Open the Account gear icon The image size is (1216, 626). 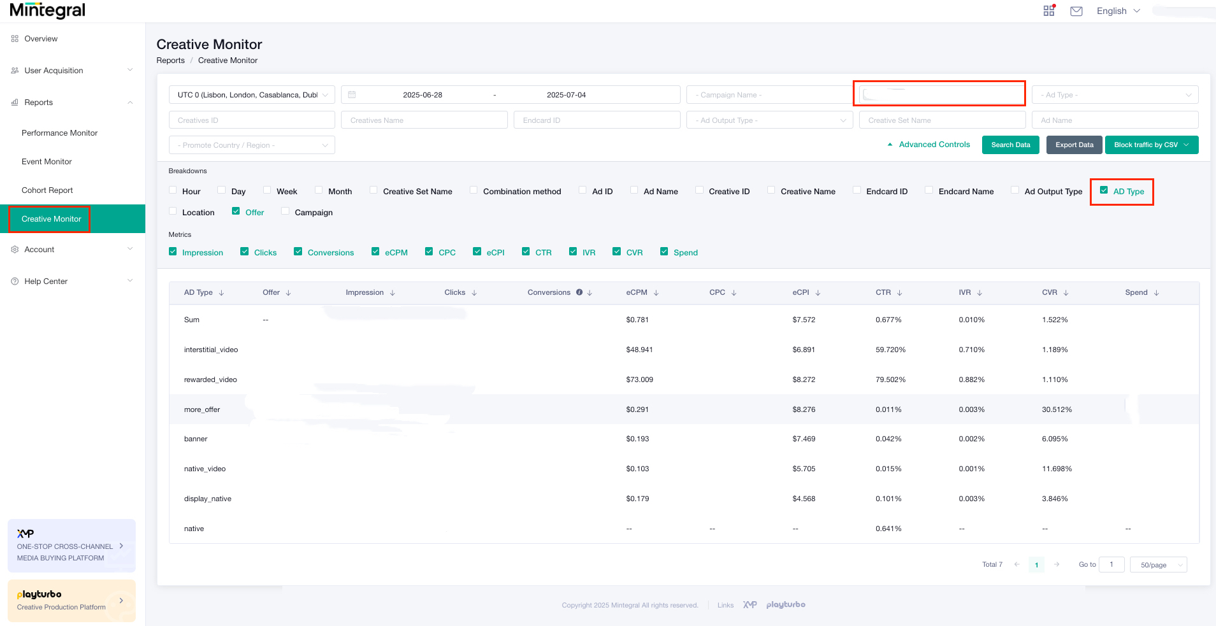tap(14, 249)
